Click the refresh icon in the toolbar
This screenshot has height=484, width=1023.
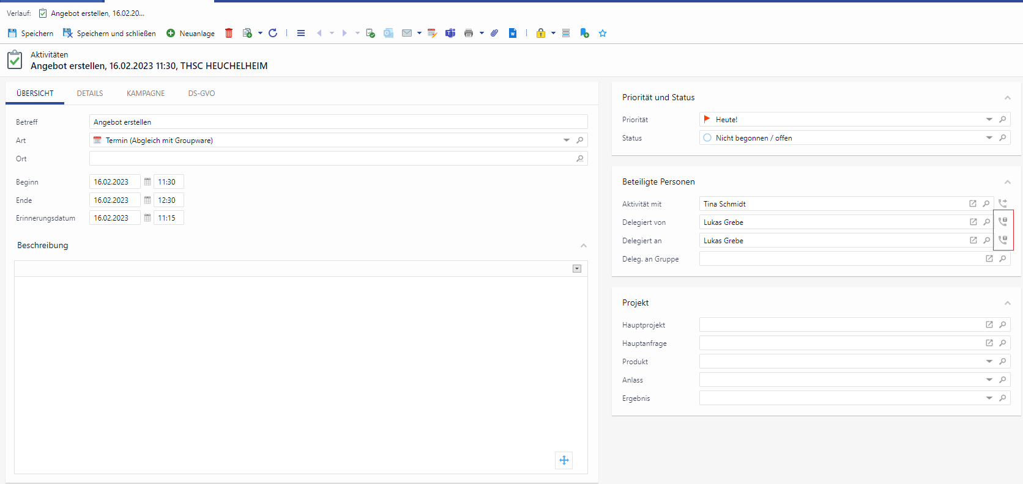point(273,33)
